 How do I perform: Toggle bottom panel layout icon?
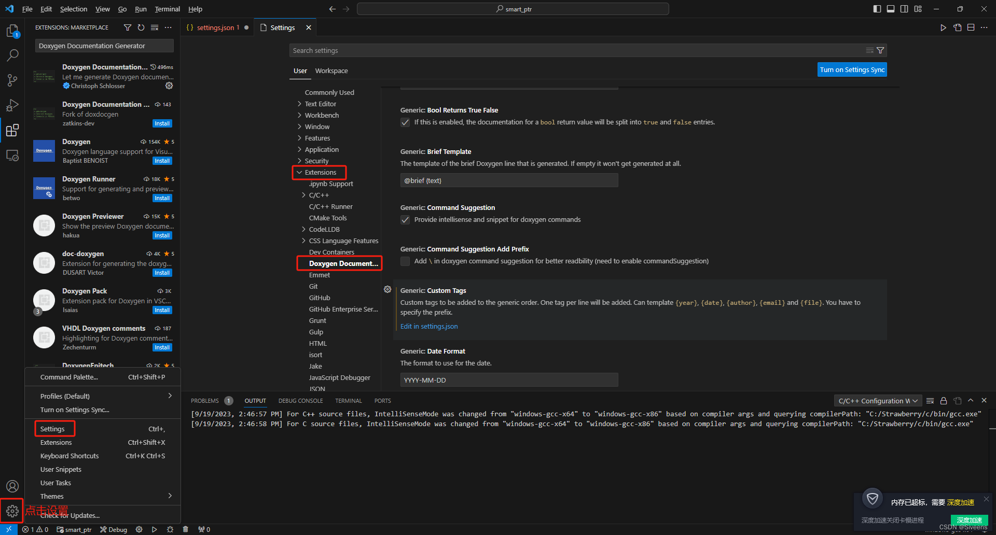tap(891, 9)
